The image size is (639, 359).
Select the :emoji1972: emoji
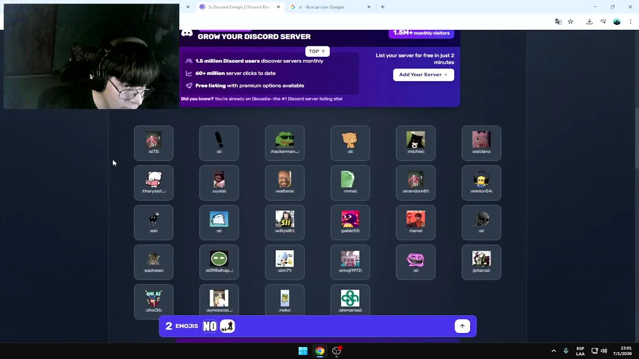click(x=350, y=262)
